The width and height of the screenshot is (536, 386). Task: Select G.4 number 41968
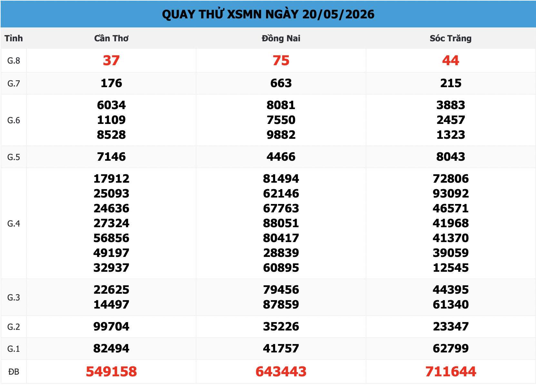click(451, 223)
